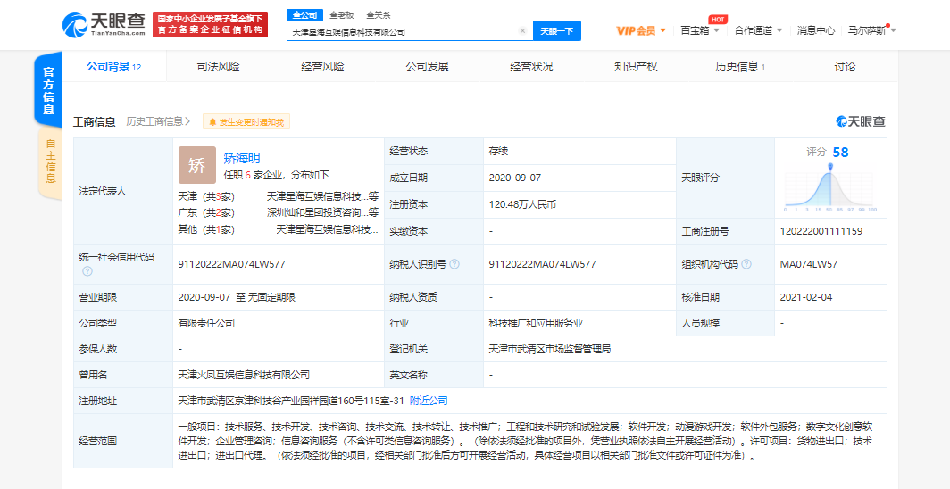Select the 官方信息 side tab

(48, 90)
